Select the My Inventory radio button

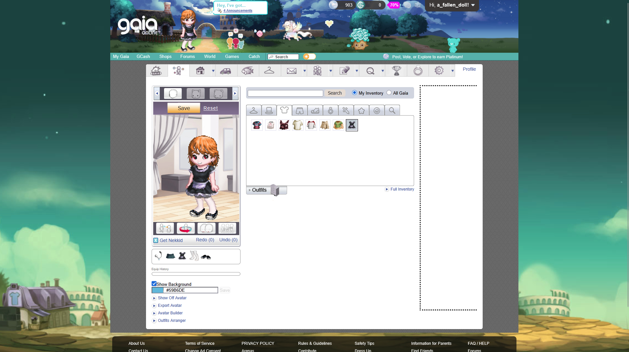pyautogui.click(x=354, y=93)
